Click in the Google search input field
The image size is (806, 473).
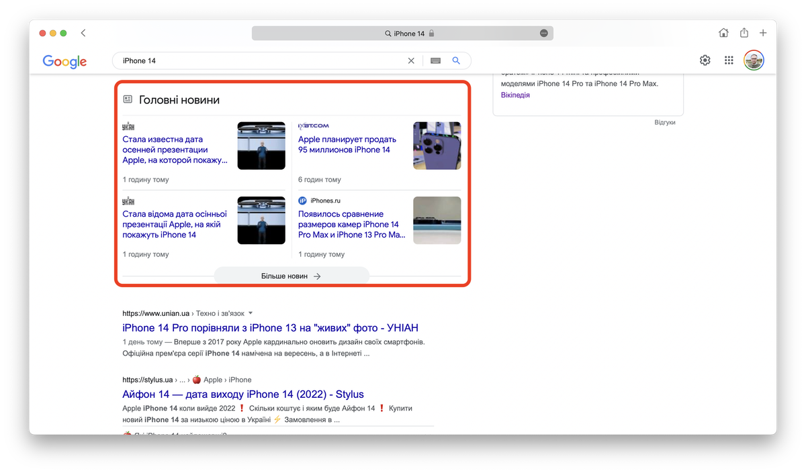[x=262, y=61]
